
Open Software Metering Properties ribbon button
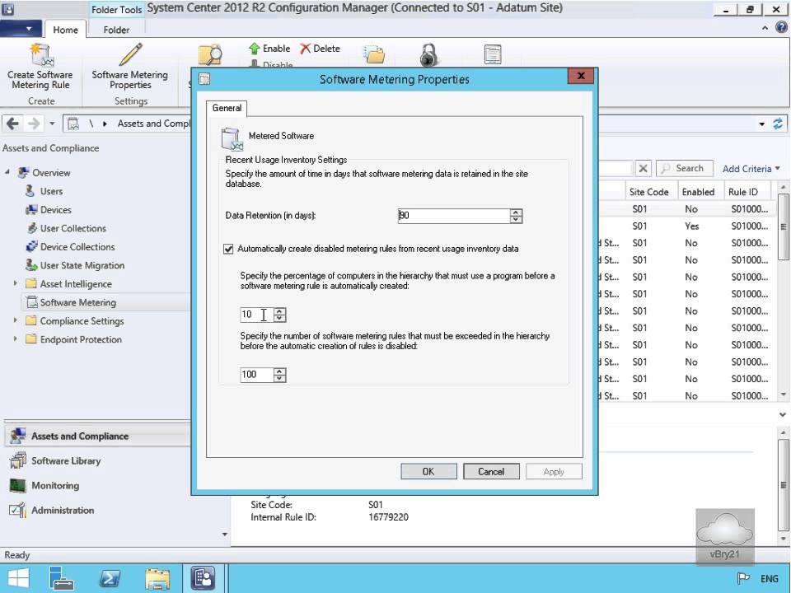point(129,68)
